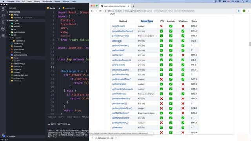This screenshot has height=141, width=251.
Task: Click VS Code status bar errors and warnings
Action: [x=5, y=139]
